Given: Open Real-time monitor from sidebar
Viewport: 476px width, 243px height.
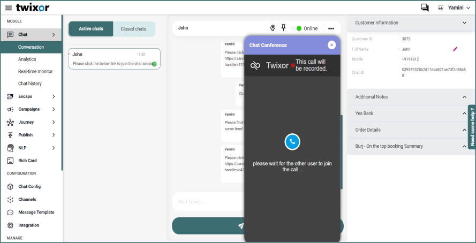Looking at the screenshot, I should [x=35, y=71].
